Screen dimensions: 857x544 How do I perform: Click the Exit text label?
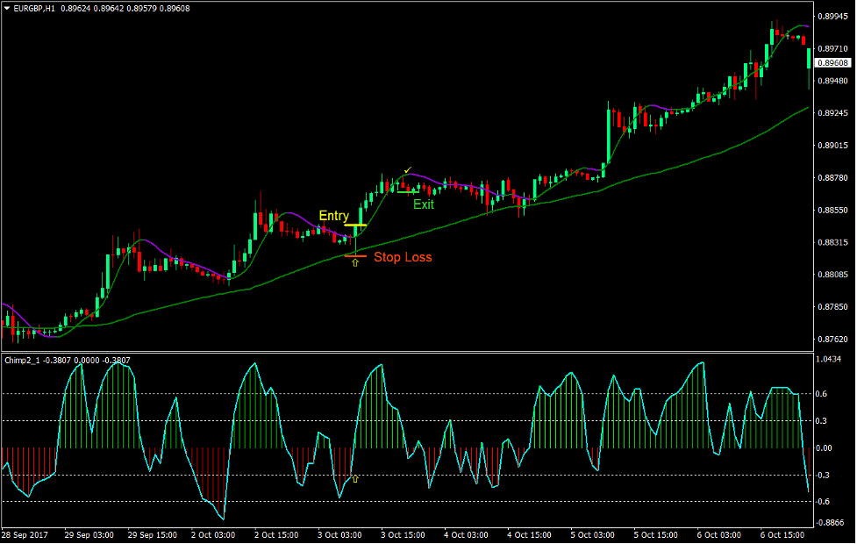pos(423,204)
